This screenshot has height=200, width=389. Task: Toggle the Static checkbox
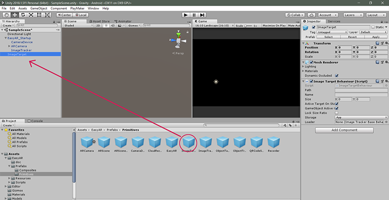pyautogui.click(x=373, y=27)
